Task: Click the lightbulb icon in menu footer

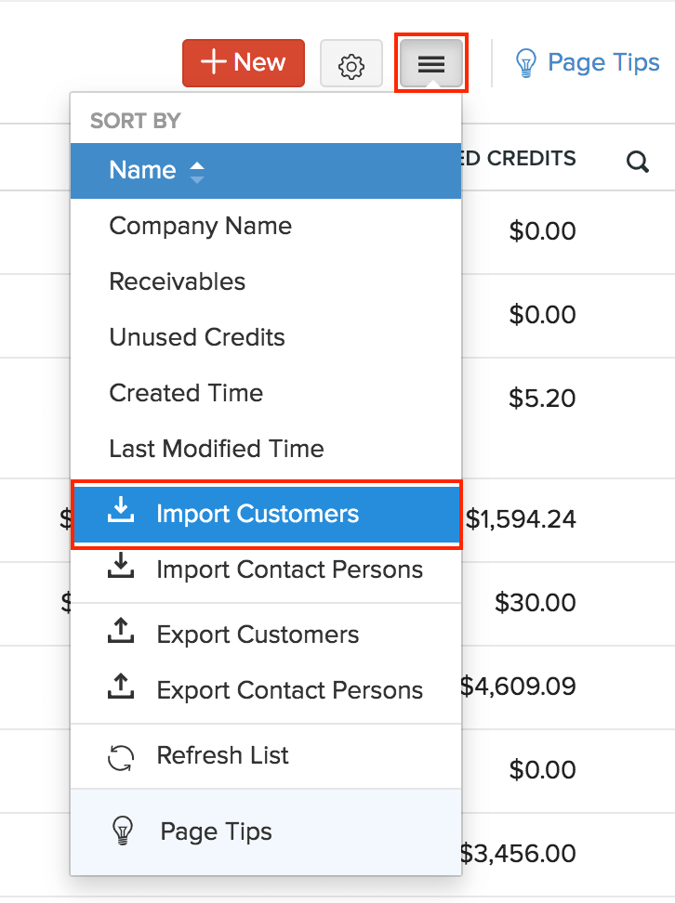Action: [122, 831]
